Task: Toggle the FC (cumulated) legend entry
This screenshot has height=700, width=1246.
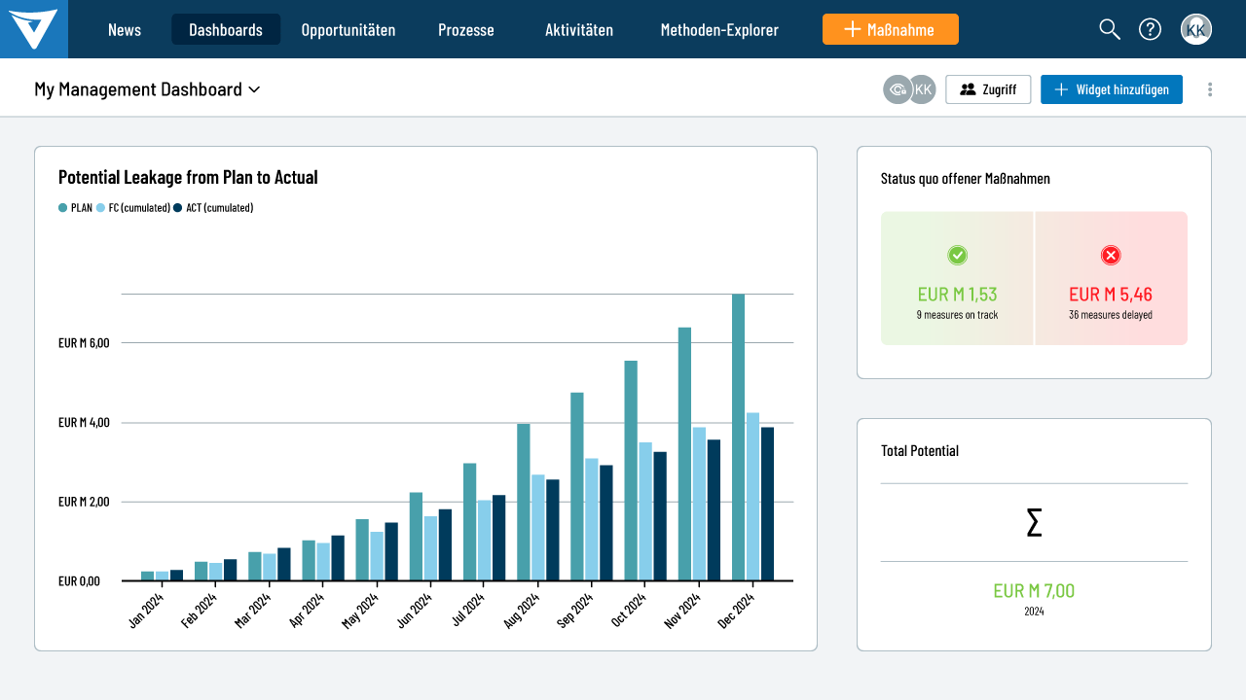Action: 133,207
